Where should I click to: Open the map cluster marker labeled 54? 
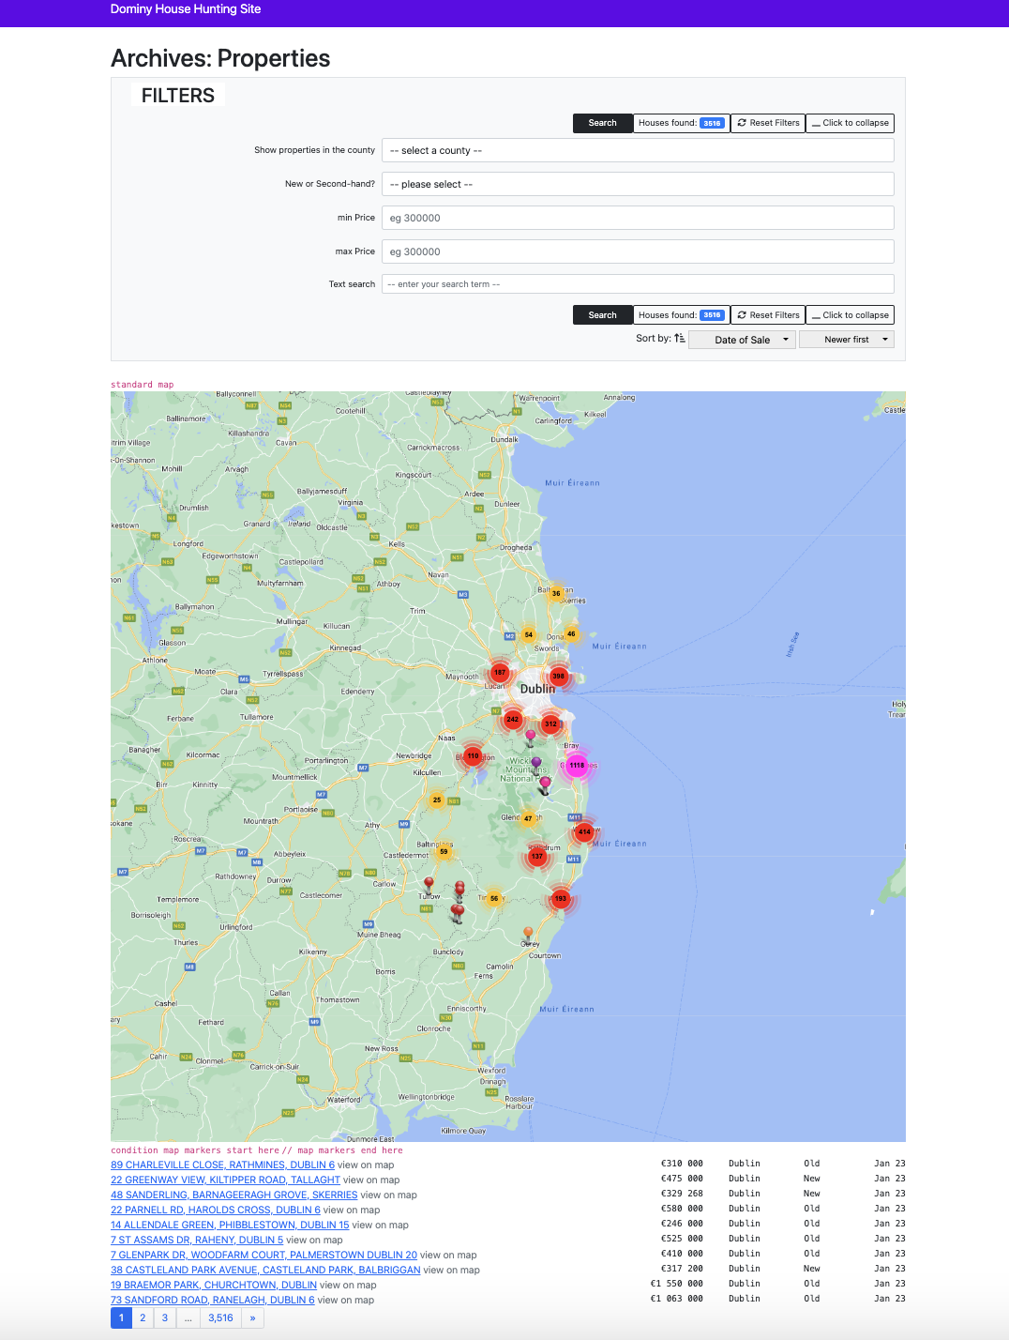pos(528,634)
